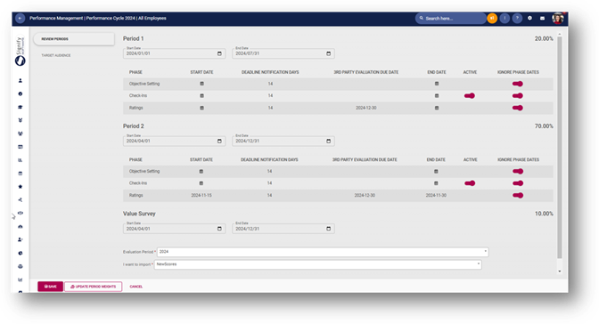Open the orange announcements icon
The width and height of the screenshot is (599, 324).
pyautogui.click(x=492, y=18)
